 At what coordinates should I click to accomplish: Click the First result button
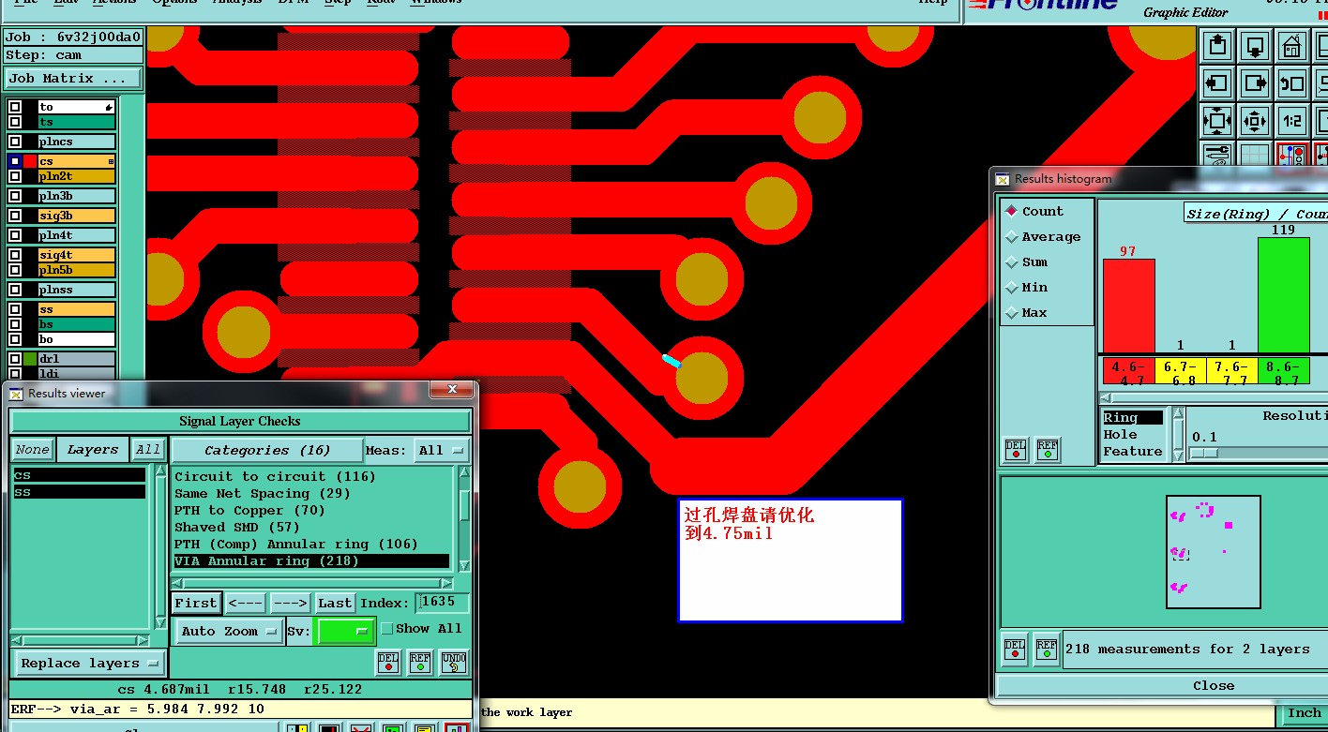click(196, 604)
